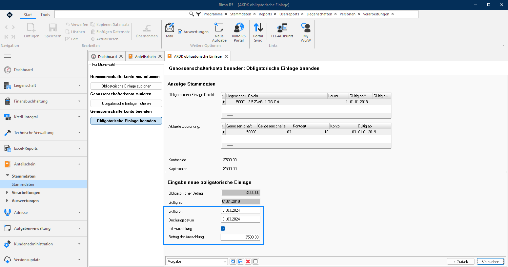Screen dimensions: 508x267
Task: Close the Dashboard document tab
Action: coord(121,56)
